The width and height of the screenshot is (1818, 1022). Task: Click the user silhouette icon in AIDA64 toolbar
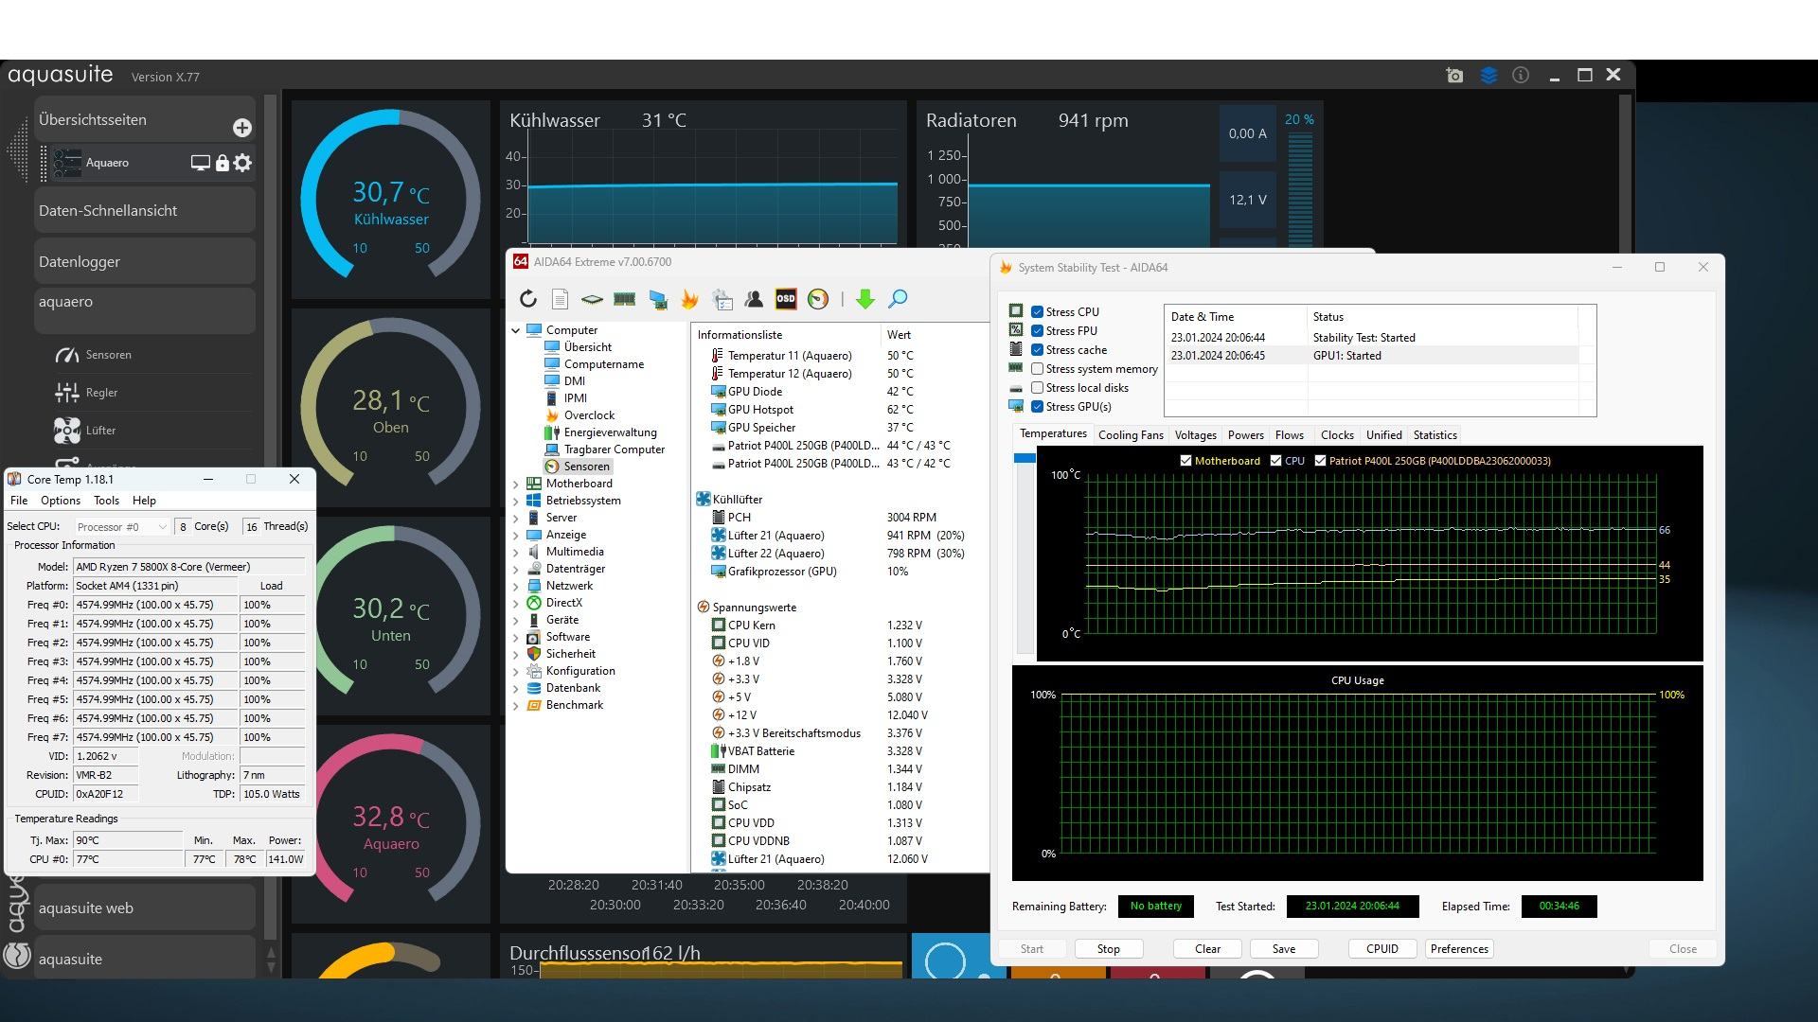[754, 300]
